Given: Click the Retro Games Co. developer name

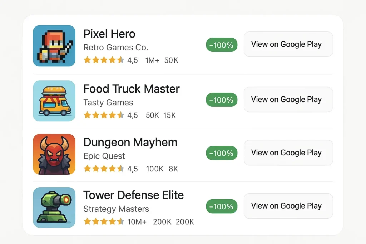Looking at the screenshot, I should coord(116,48).
